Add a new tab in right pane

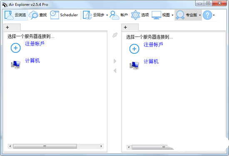(x=125, y=27)
